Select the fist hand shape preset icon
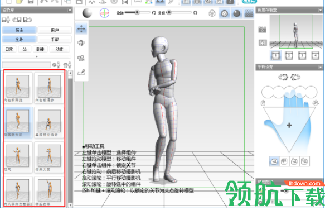This screenshot has height=210, width=325. tap(284, 161)
